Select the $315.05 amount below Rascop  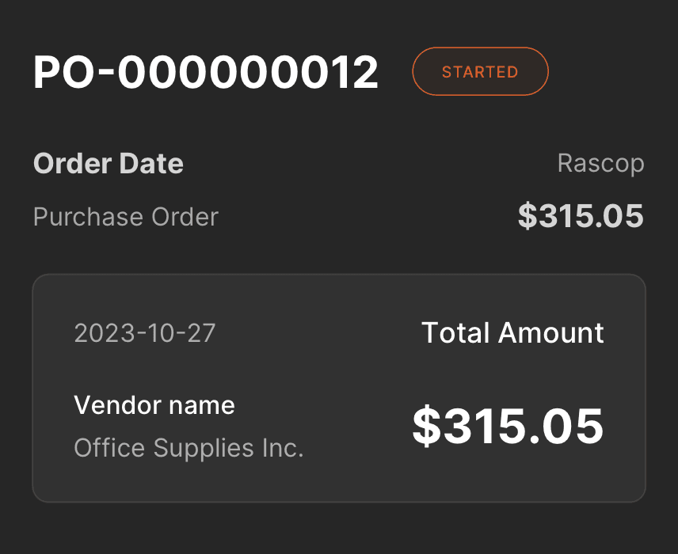[x=581, y=216]
